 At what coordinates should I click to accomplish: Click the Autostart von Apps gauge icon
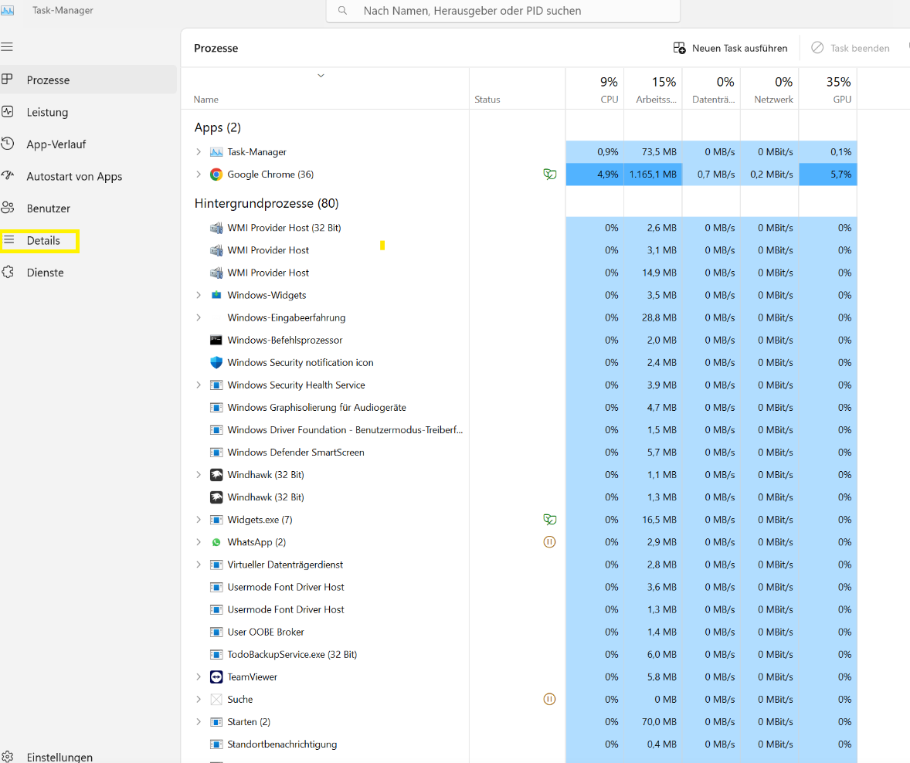click(x=8, y=176)
